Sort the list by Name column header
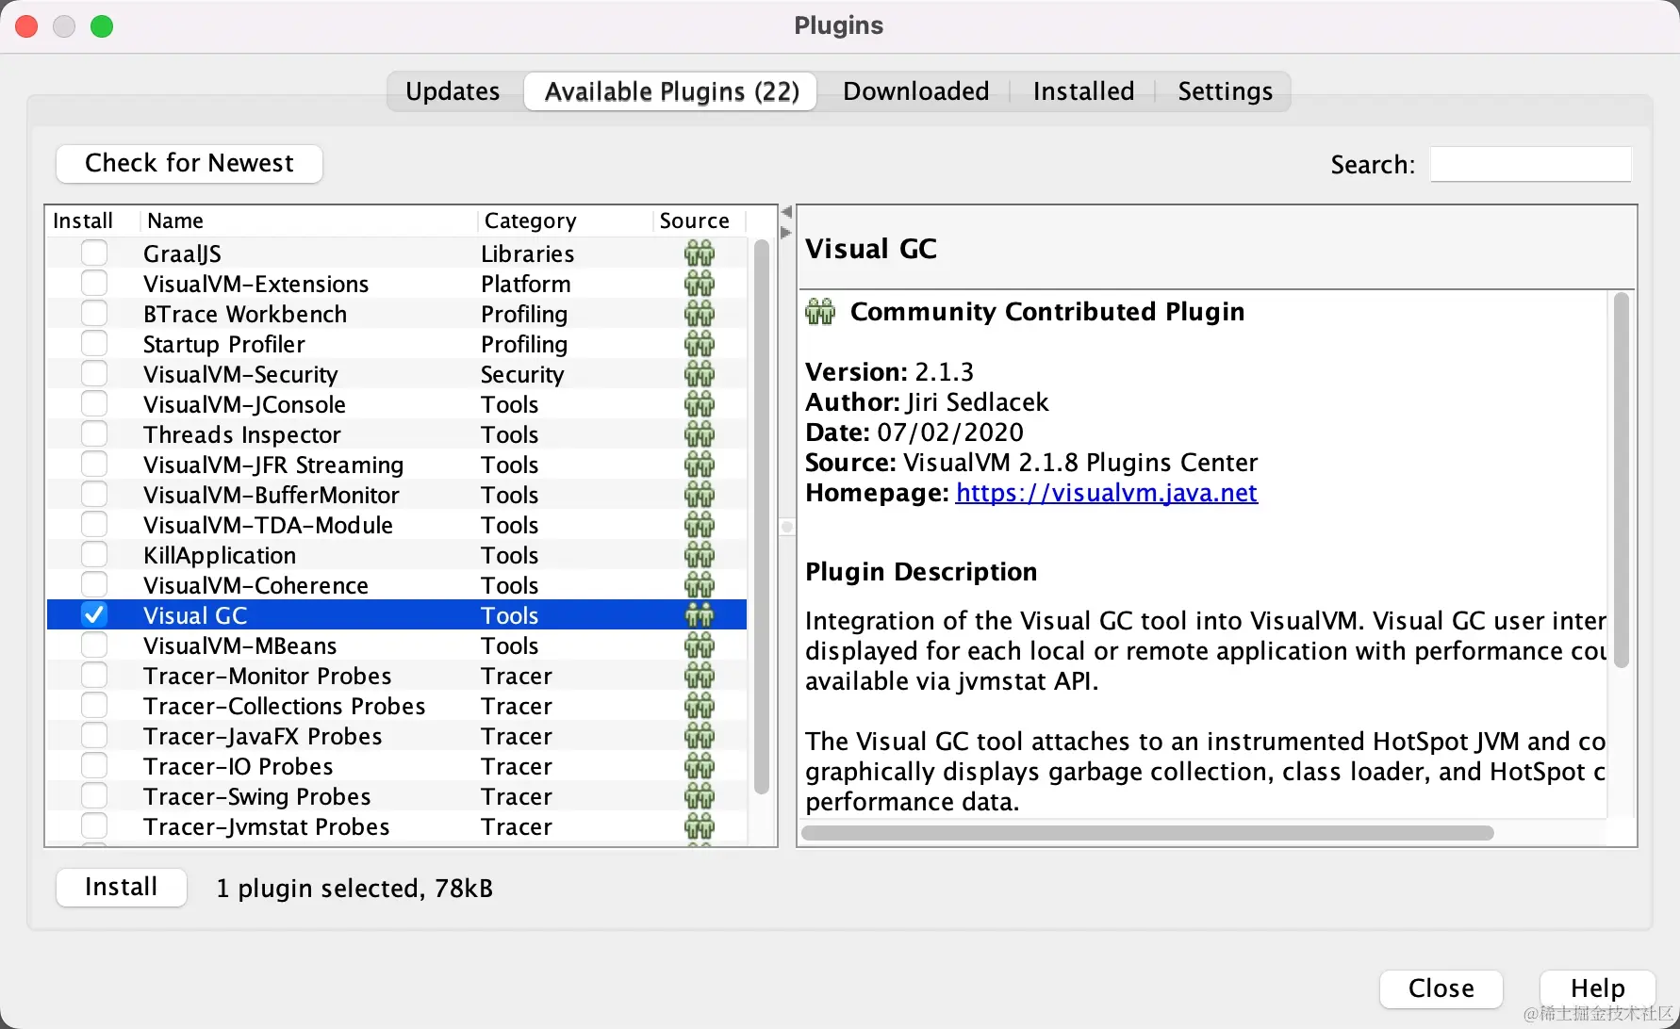Image resolution: width=1680 pixels, height=1029 pixels. coord(309,220)
